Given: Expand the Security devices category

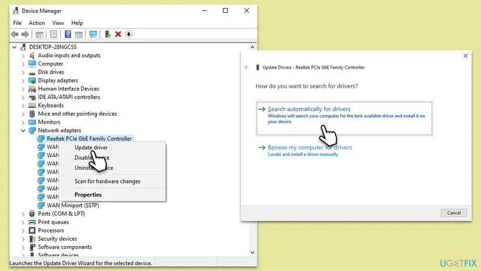Looking at the screenshot, I should 23,239.
